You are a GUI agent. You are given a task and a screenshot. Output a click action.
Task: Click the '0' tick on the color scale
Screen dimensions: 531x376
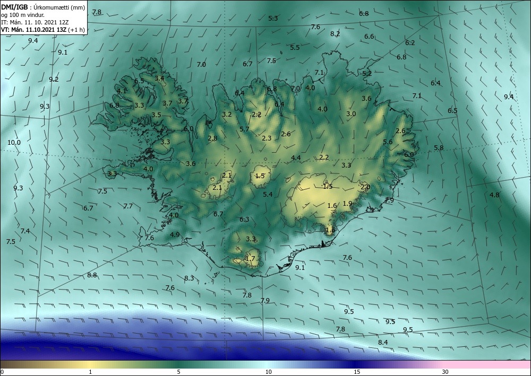point(2,372)
